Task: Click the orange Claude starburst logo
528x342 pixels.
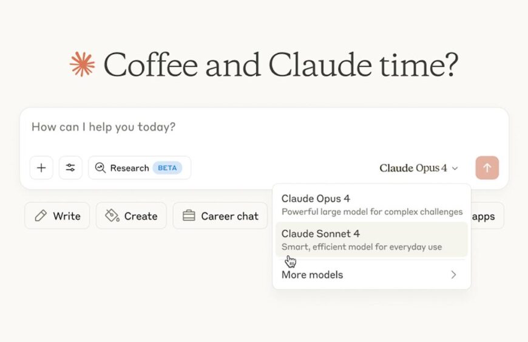Action: click(82, 64)
